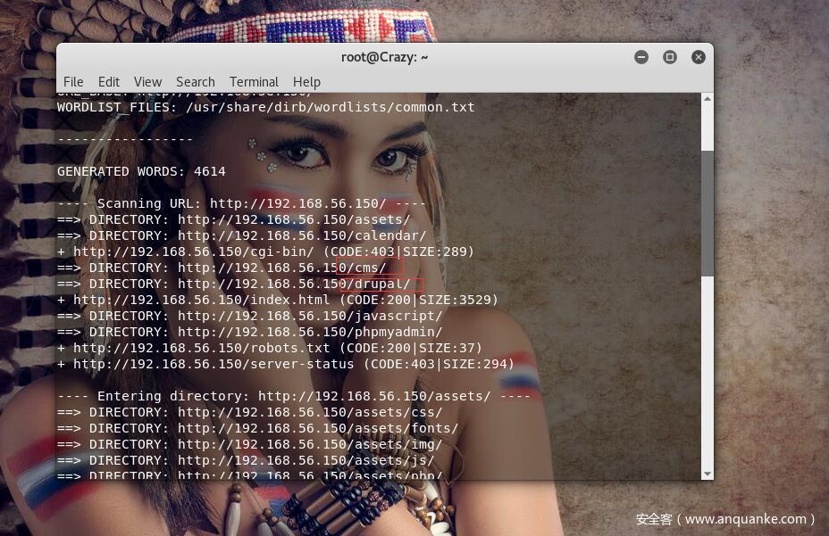The height and width of the screenshot is (536, 829).
Task: Open the Search menu
Action: (195, 82)
